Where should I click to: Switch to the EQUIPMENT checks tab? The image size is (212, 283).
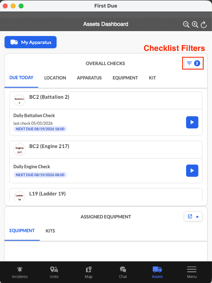(x=125, y=78)
